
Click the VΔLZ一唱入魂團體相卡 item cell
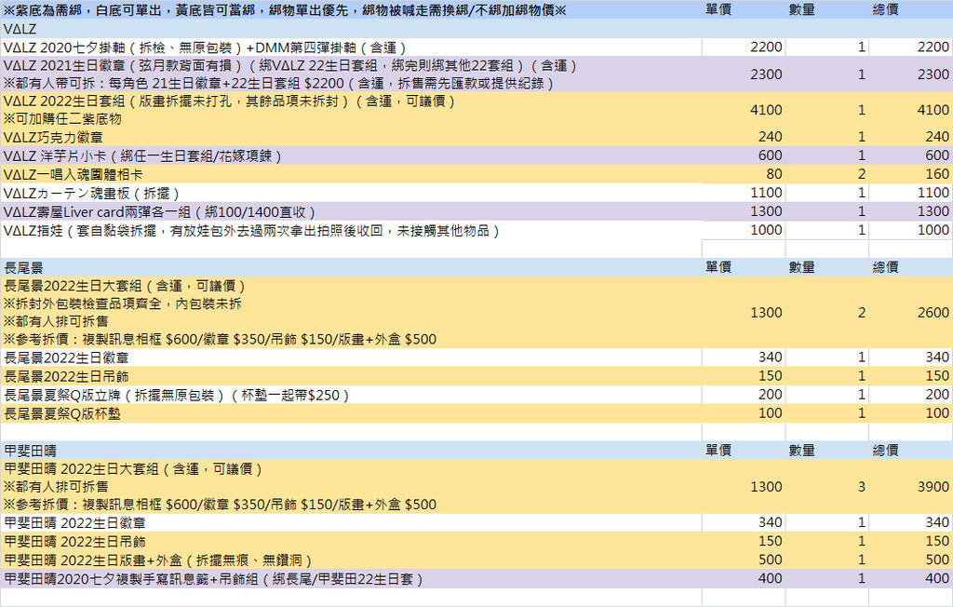[x=351, y=174]
